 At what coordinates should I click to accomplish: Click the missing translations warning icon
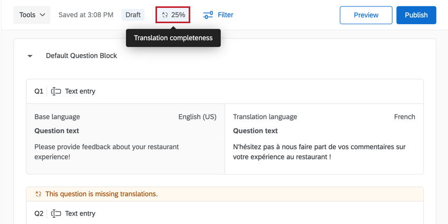38,194
